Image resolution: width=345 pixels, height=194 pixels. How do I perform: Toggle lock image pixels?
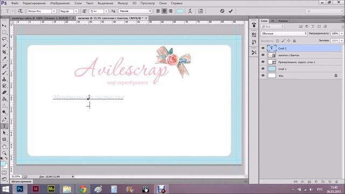283,41
